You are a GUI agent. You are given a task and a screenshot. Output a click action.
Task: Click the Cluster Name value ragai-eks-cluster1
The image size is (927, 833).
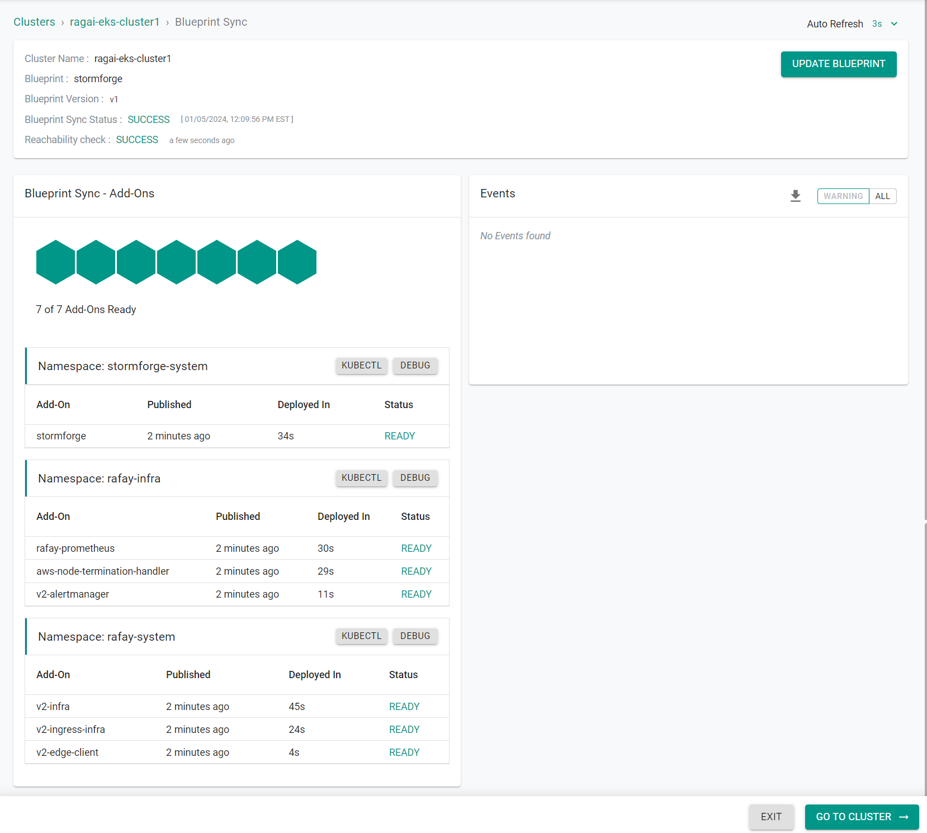click(133, 59)
